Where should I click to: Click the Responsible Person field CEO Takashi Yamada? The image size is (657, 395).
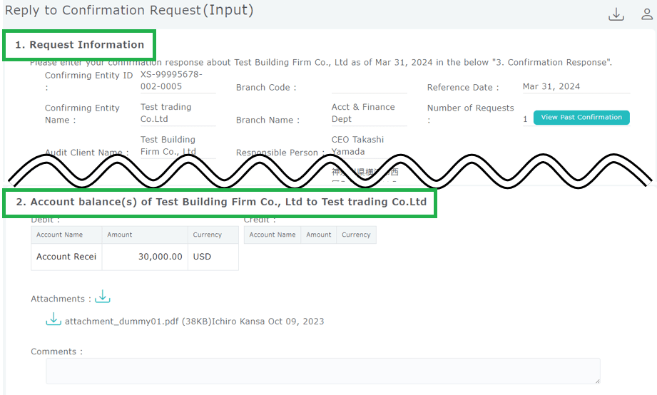[x=368, y=145]
